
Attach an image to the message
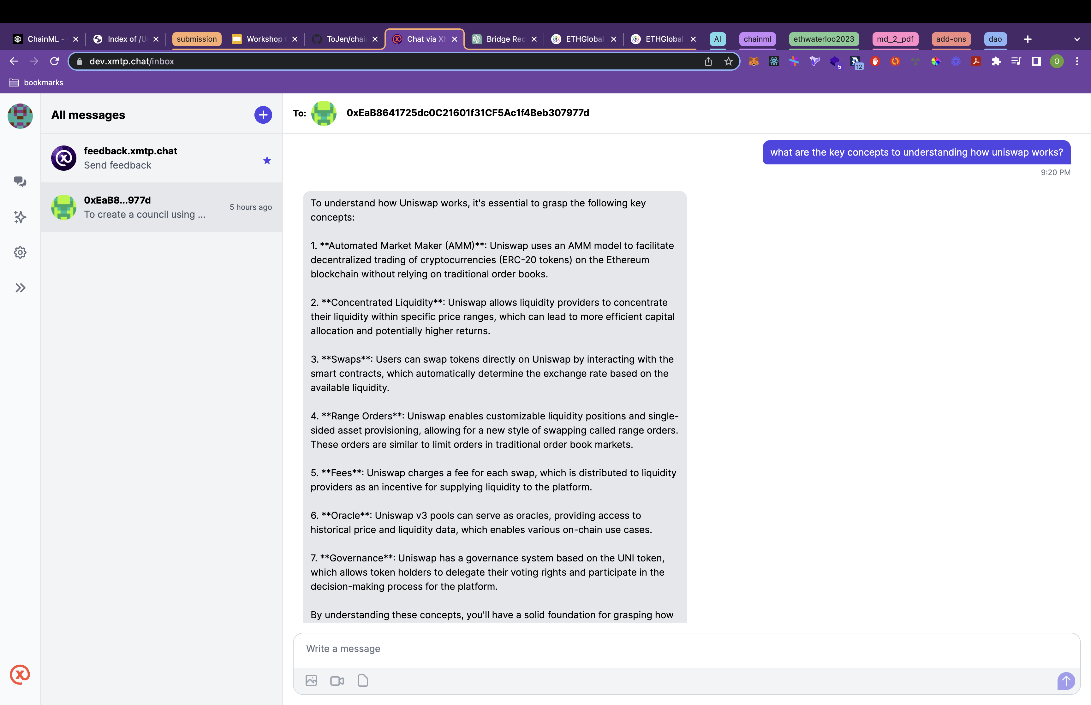click(311, 680)
